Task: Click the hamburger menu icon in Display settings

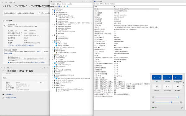Action: pos(6,2)
